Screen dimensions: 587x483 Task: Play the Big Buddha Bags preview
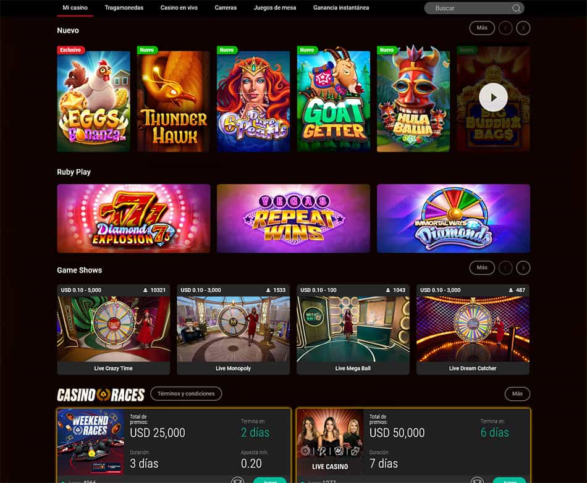[x=493, y=97]
